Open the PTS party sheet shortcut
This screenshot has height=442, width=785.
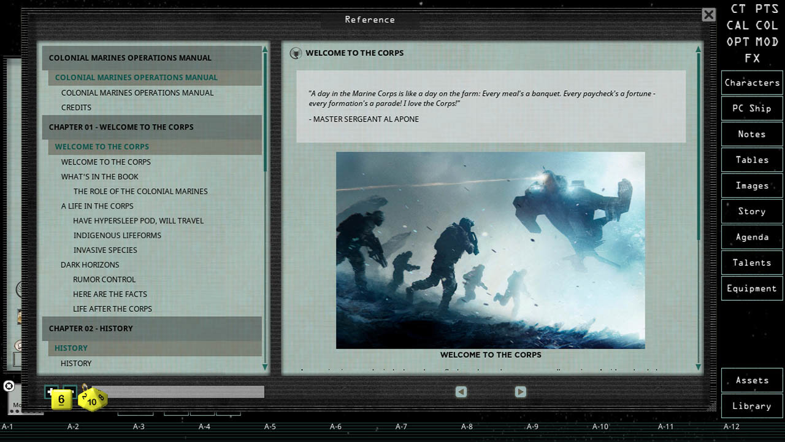point(767,9)
